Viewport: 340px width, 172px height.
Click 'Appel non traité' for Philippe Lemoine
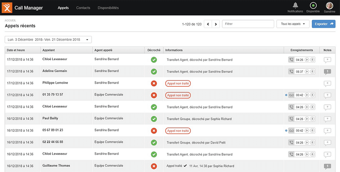coord(178,84)
